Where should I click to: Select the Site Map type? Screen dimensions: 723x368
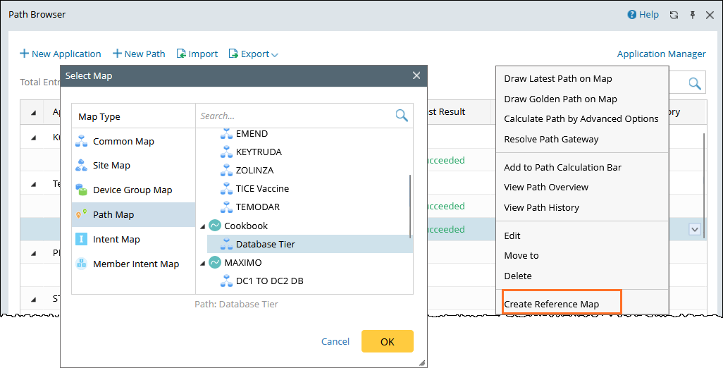point(111,166)
